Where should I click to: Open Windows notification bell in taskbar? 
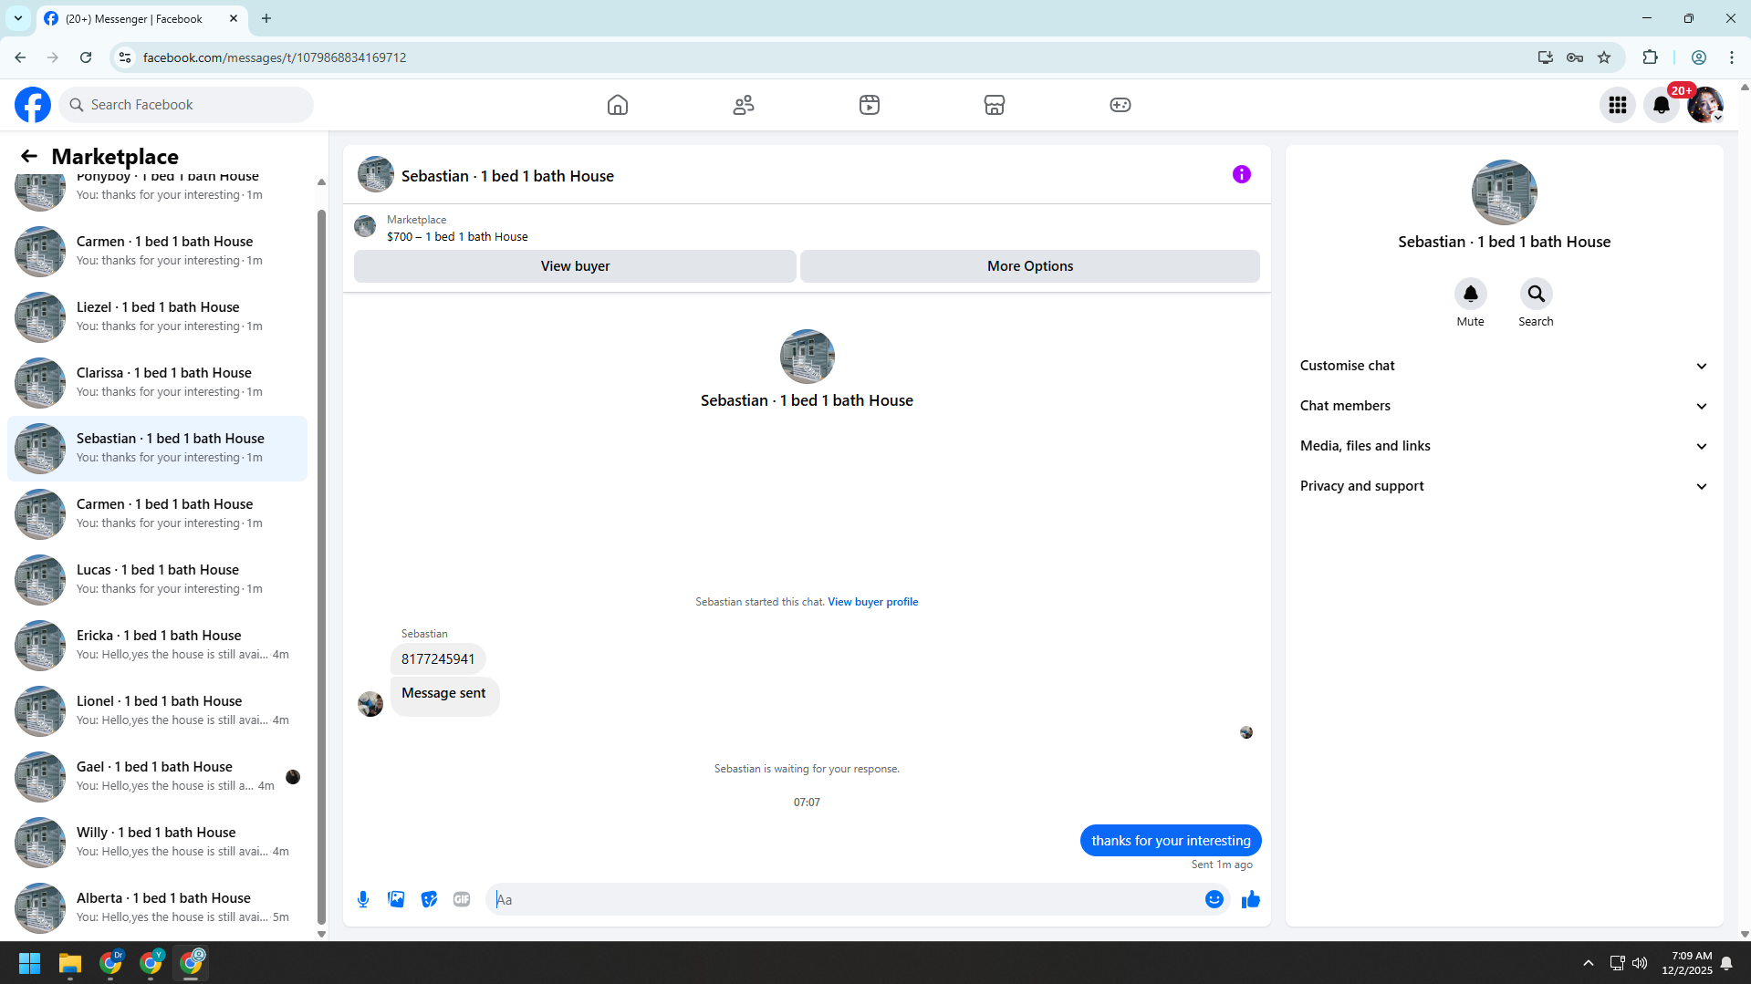[1726, 963]
